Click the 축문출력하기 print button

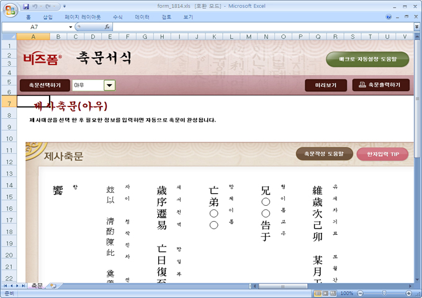(381, 85)
